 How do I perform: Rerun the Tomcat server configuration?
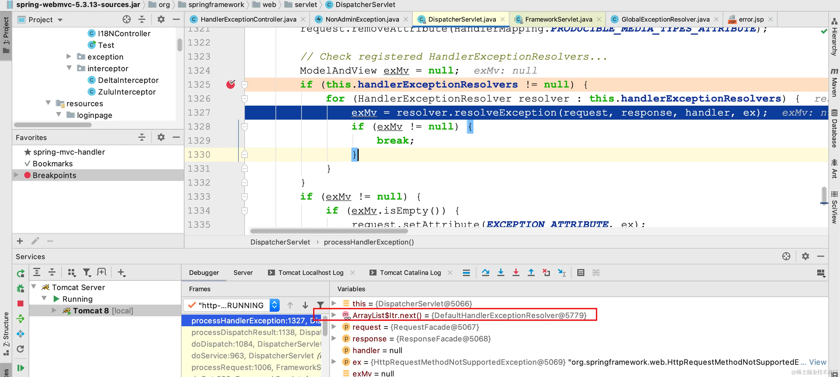tap(20, 273)
